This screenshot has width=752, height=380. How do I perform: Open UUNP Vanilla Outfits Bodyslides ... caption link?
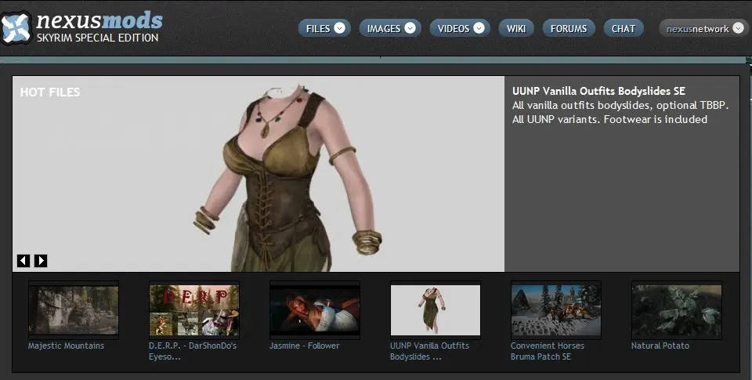pos(429,351)
